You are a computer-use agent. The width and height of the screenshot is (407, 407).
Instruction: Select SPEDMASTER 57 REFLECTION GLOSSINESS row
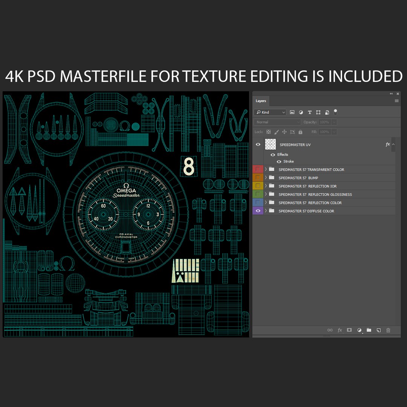tap(324, 194)
